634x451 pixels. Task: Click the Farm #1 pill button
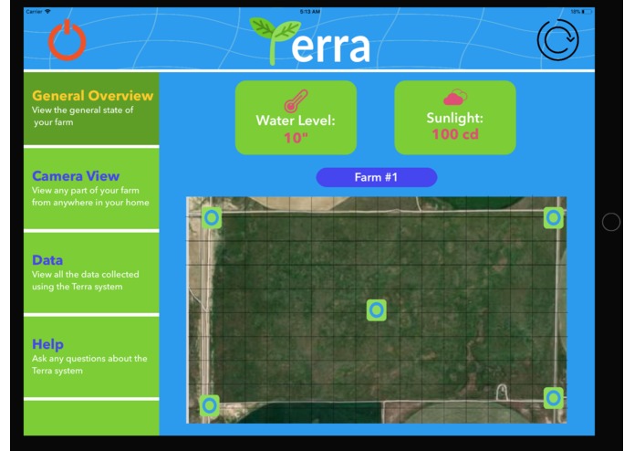tap(377, 177)
